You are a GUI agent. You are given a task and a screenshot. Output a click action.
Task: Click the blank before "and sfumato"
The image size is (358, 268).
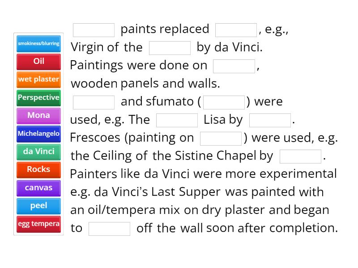coord(93,102)
